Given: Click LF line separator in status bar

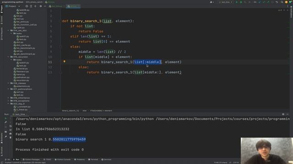Looking at the screenshot, I should (230, 163).
